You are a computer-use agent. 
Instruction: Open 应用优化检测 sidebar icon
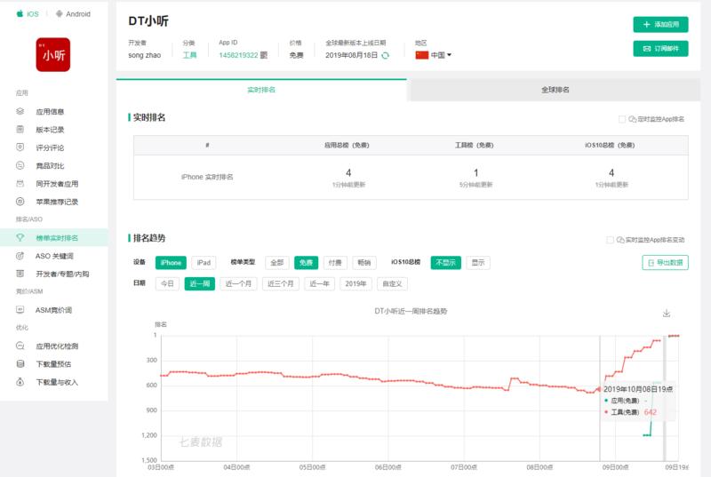click(x=20, y=346)
